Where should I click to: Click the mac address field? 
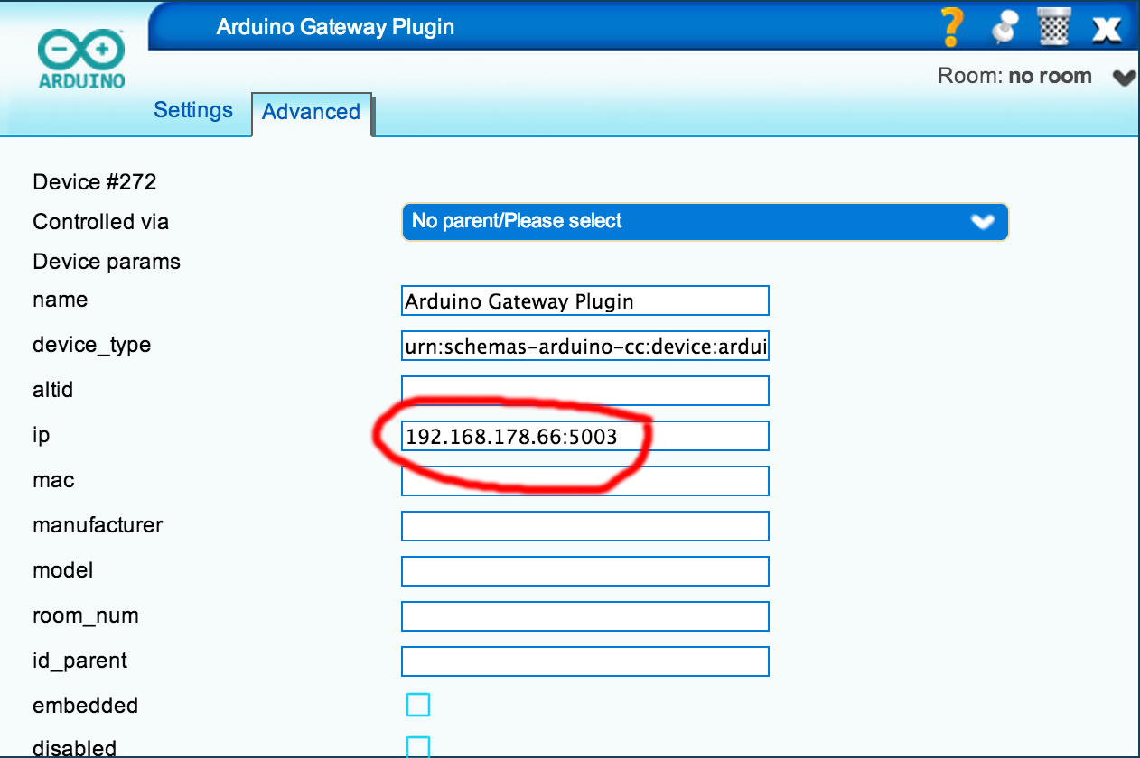[x=585, y=481]
